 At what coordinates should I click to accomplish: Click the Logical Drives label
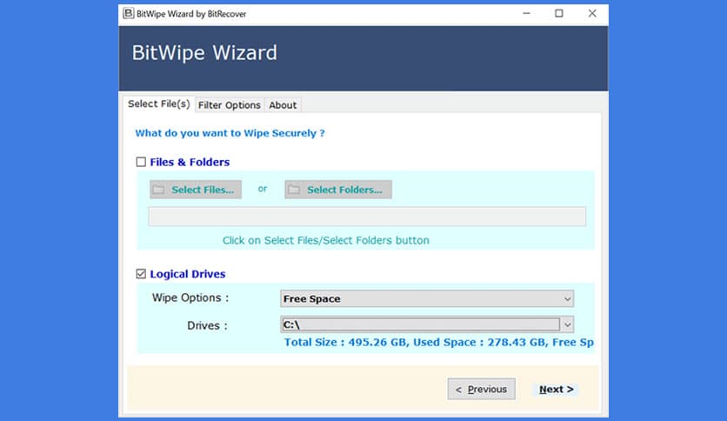click(x=187, y=274)
